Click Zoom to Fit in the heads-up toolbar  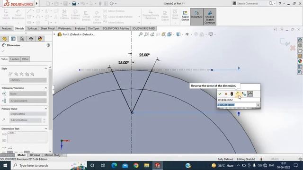click(x=141, y=34)
